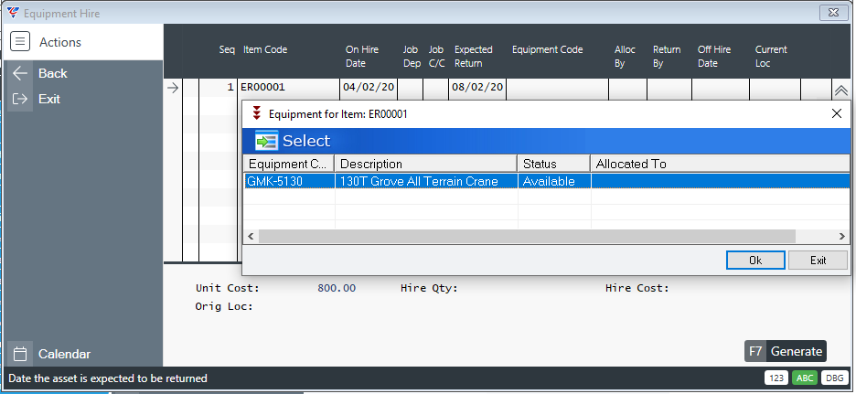
Task: Open the Calendar icon in sidebar
Action: tap(20, 354)
